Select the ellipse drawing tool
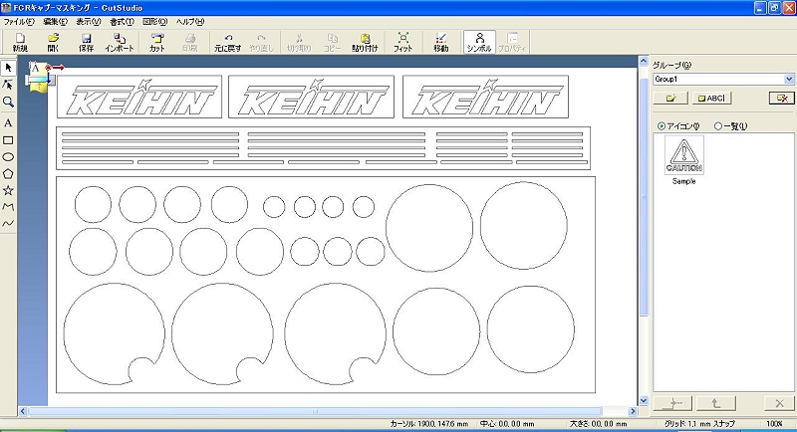Image resolution: width=797 pixels, height=432 pixels. 8,157
